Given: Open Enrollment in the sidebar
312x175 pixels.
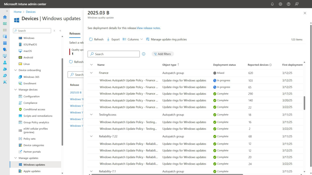Looking at the screenshot, I should 30,83.
